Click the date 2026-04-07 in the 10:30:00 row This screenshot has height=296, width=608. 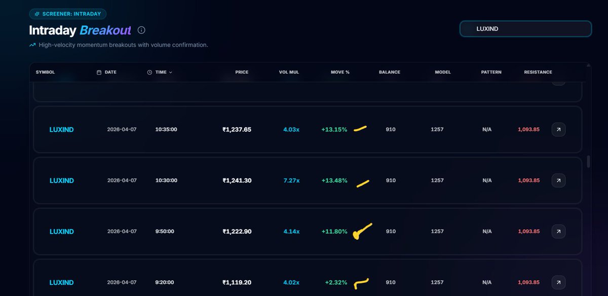click(x=122, y=181)
